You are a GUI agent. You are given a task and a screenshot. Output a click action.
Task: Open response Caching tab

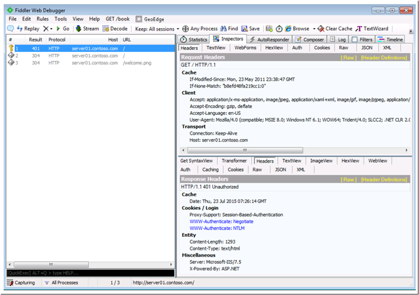(x=210, y=170)
